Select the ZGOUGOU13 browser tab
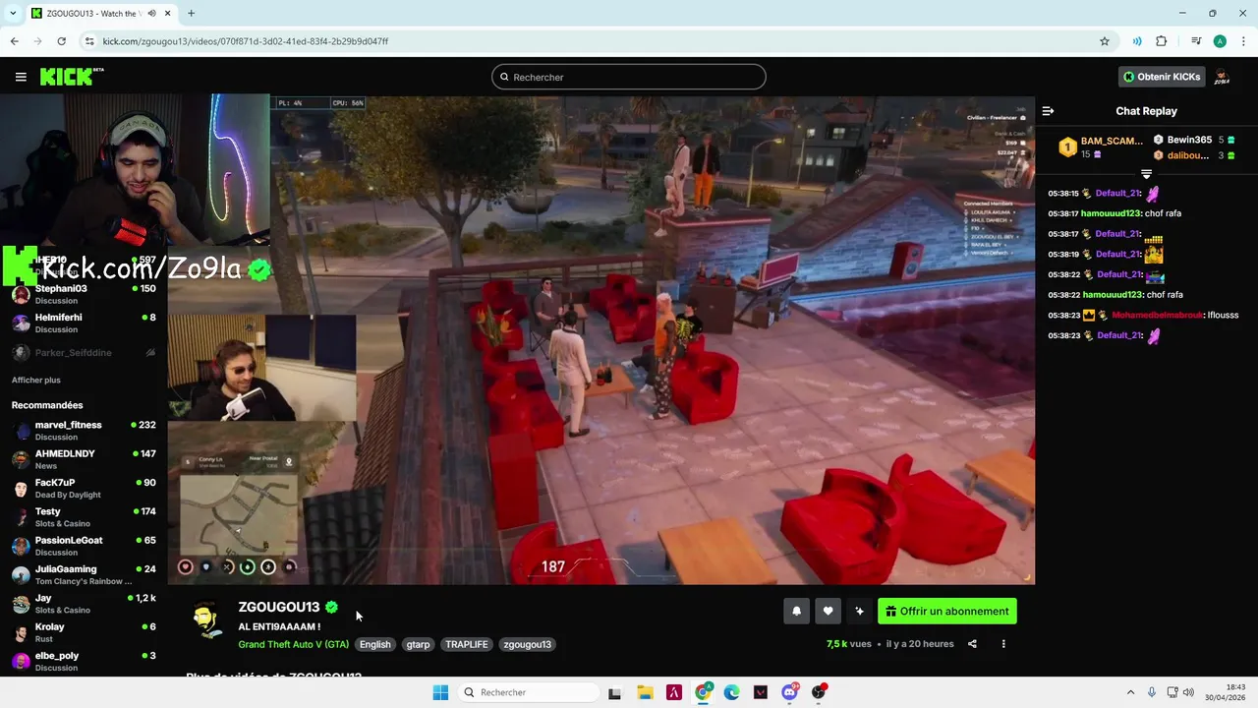Image resolution: width=1258 pixels, height=708 pixels. (102, 13)
